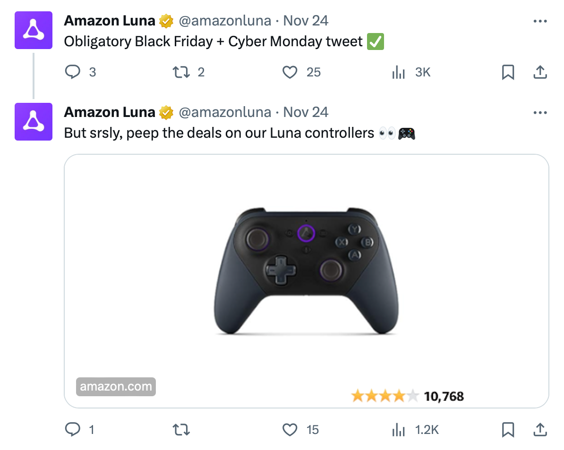
Task: Open the Amazon Luna avatar on the second tweet
Action: click(x=33, y=122)
